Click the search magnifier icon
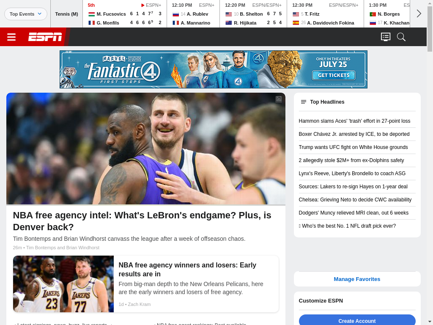Image resolution: width=433 pixels, height=325 pixels. coord(401,37)
